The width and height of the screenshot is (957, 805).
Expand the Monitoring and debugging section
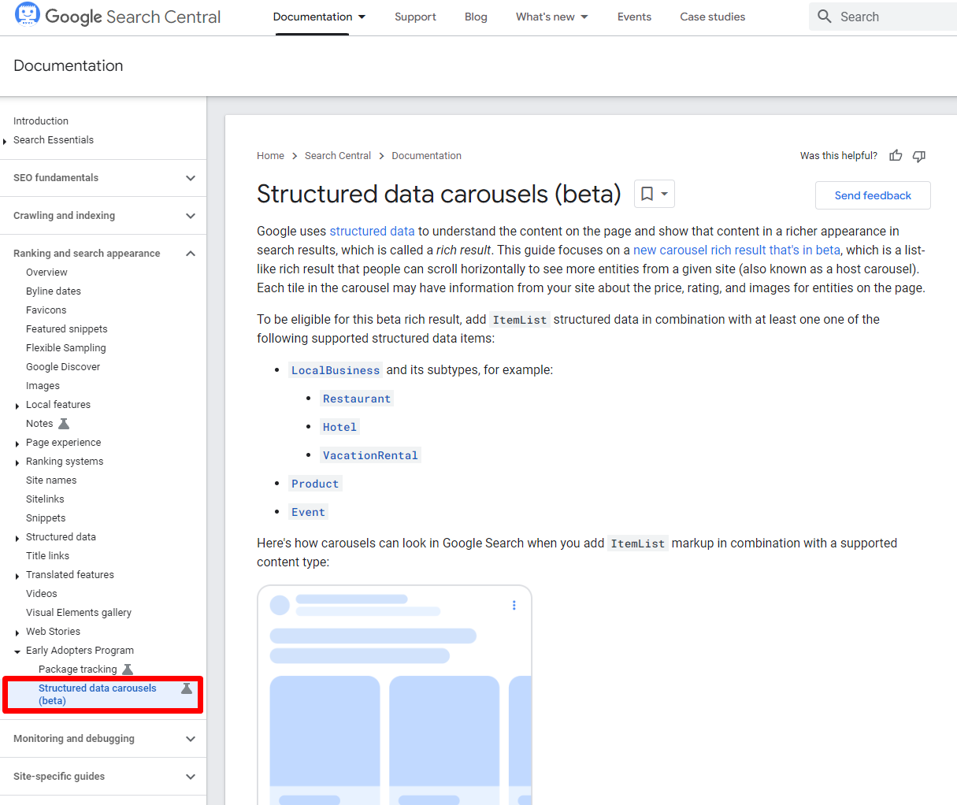191,739
